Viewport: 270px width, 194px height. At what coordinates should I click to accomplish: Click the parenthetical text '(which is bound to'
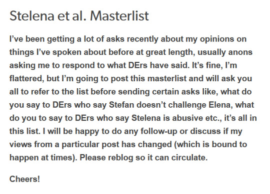(x=210, y=144)
